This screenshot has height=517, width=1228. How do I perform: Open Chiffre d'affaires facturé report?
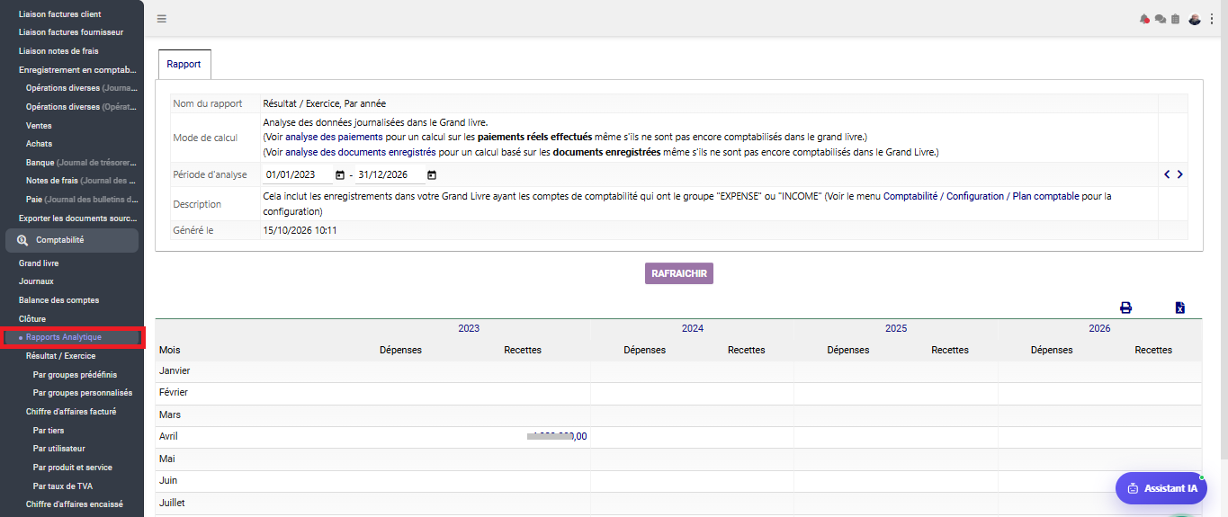coord(72,412)
